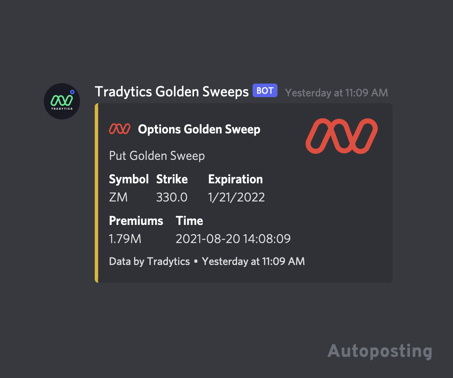Select the Expiration date 1/21/2022
This screenshot has width=453, height=378.
pos(236,197)
